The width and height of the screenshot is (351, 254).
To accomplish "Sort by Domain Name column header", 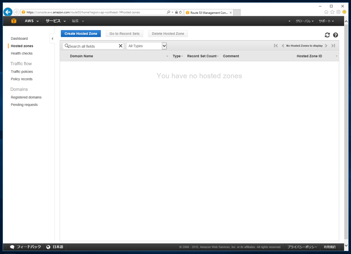I will [81, 56].
